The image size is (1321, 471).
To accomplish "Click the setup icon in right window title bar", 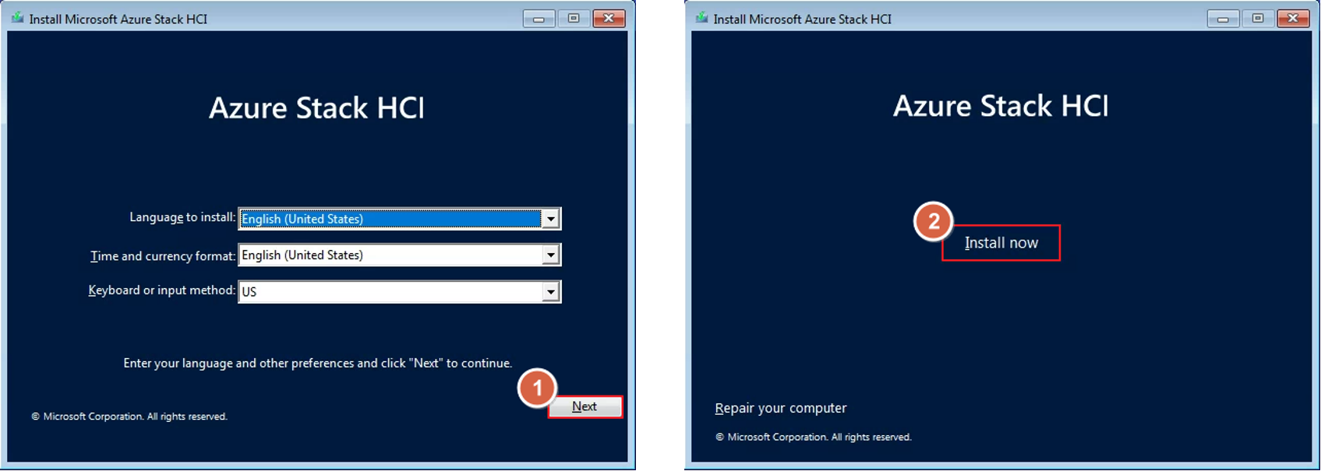I will click(x=701, y=18).
